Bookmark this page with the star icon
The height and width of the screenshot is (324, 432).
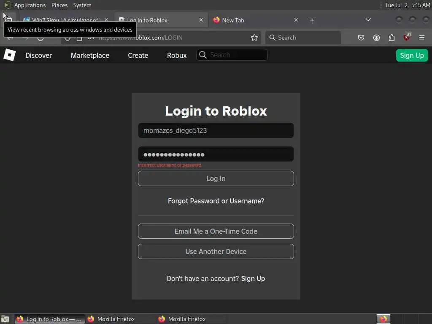[254, 38]
